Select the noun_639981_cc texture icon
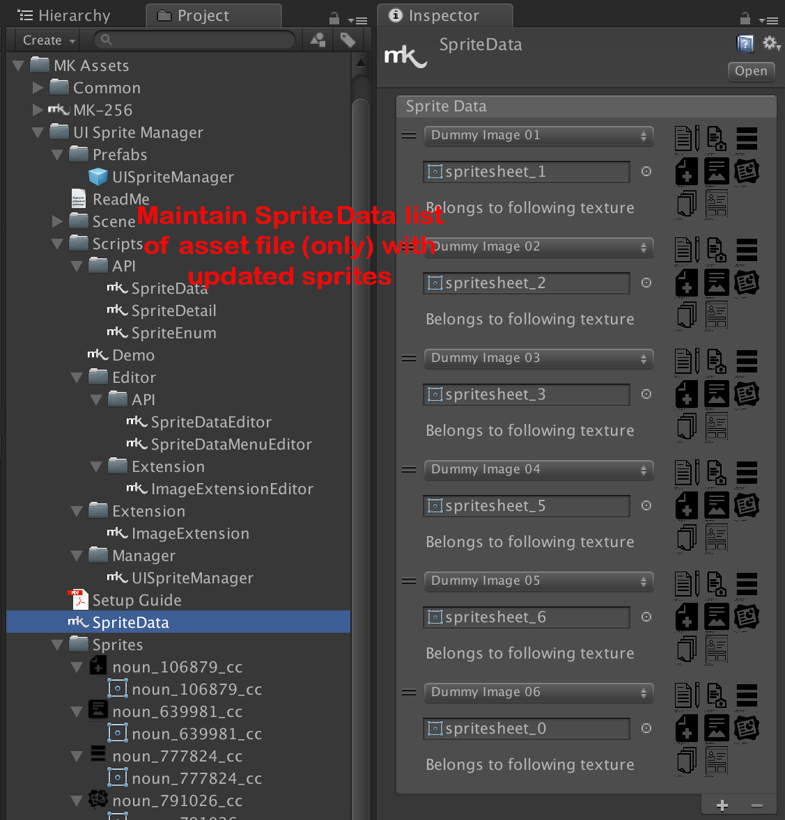The width and height of the screenshot is (785, 820). point(98,710)
